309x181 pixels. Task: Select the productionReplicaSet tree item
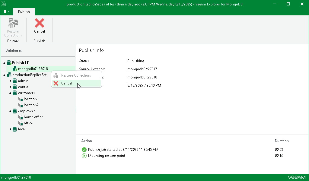29,75
